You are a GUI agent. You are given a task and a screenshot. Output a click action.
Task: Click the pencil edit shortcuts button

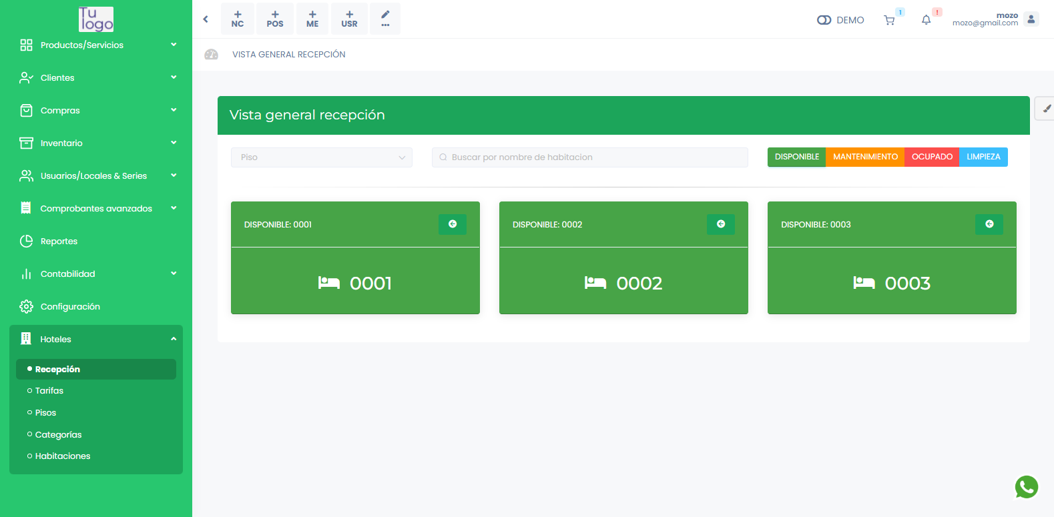tap(385, 19)
